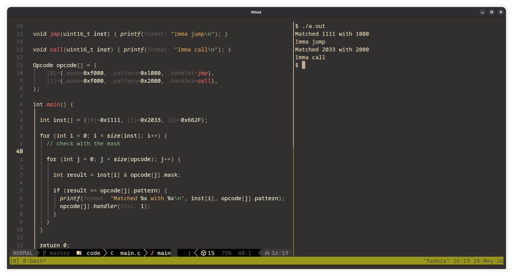Click the terminal cursor at the empty prompt
The width and height of the screenshot is (513, 276).
click(304, 65)
